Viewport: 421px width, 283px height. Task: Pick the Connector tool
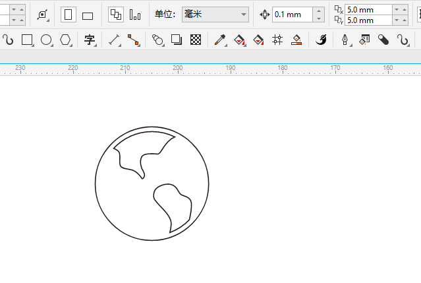[x=134, y=40]
